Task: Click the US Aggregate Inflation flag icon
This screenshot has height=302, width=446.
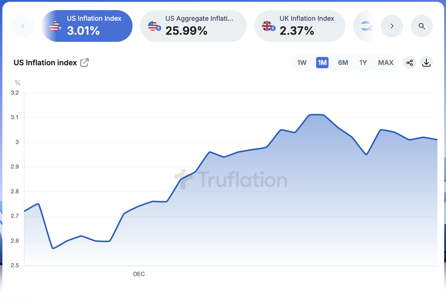Action: (x=154, y=26)
